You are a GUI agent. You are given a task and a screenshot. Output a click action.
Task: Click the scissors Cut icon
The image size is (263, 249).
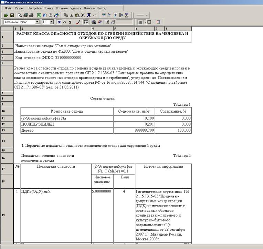click(72, 15)
